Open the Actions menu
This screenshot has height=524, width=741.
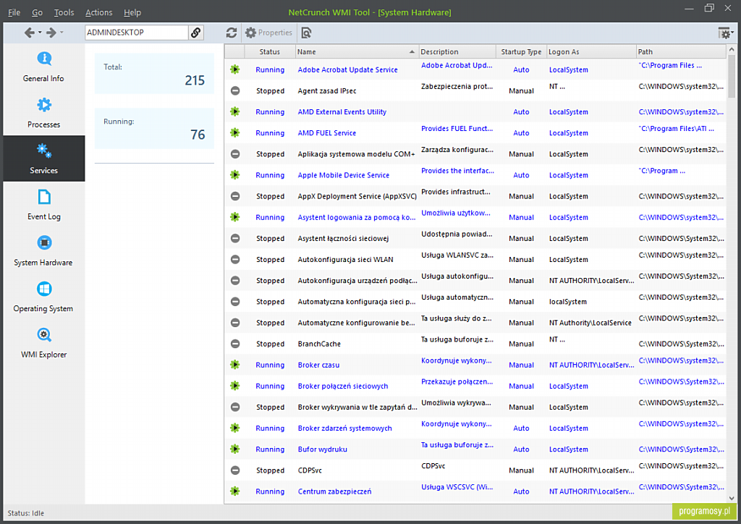[98, 12]
